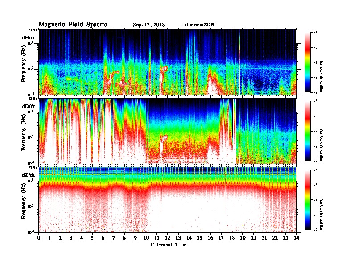Click the "-9" tick on the dH/dt color bar
Viewport: 353px width, 273px height.
(316, 92)
